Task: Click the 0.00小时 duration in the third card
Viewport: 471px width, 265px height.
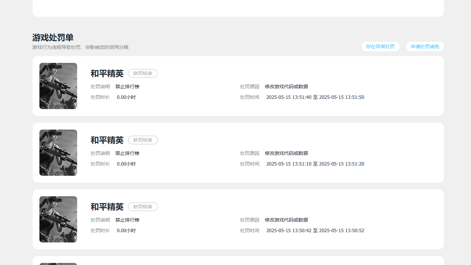Action: pos(126,230)
